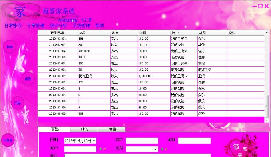Select the name cell 7888888

[x=94, y=51]
